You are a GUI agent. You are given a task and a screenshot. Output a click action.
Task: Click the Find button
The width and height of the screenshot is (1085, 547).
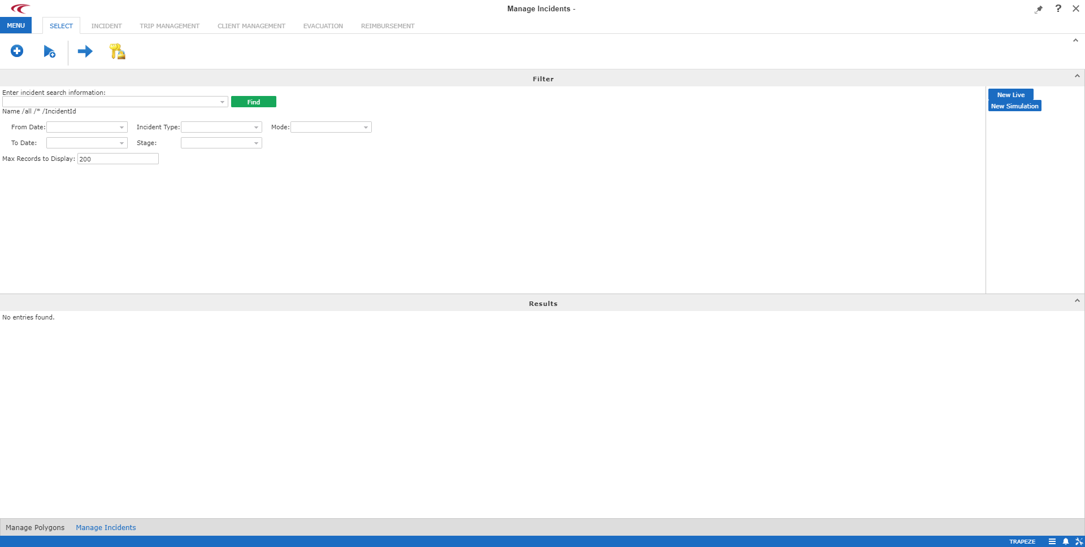point(253,102)
